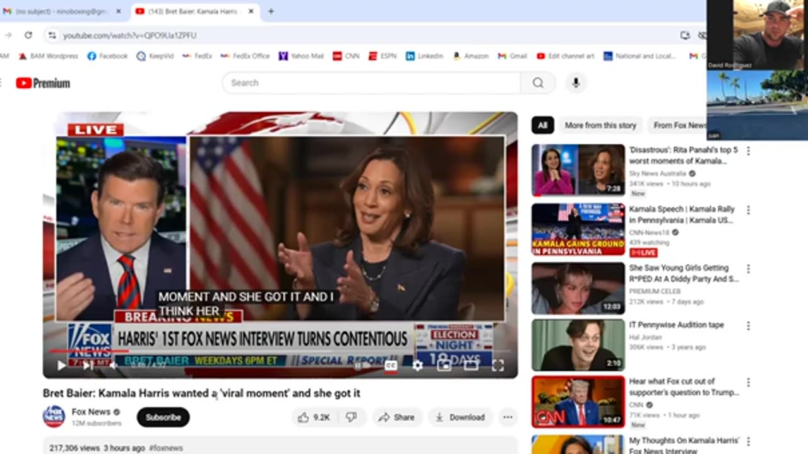Skip to the next video

pyautogui.click(x=88, y=364)
